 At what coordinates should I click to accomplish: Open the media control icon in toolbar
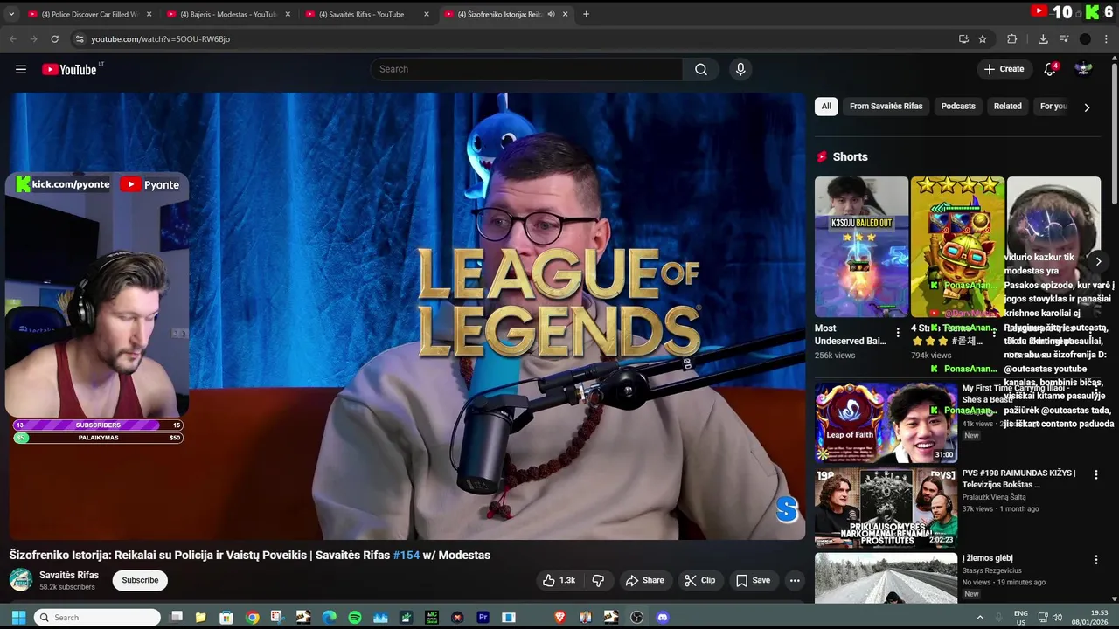point(1064,38)
